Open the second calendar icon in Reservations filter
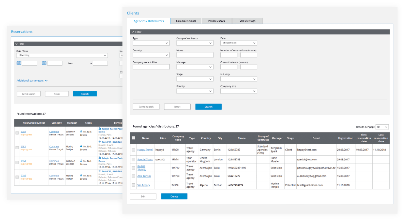The width and height of the screenshot is (406, 223). tap(44, 63)
